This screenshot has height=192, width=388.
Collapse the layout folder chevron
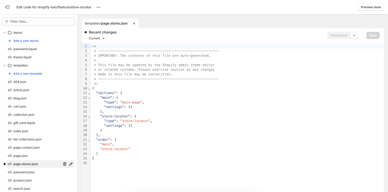5,33
